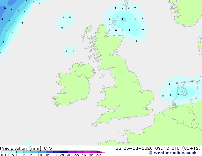202x156 pixels.
Task: Click the legend swatch between 25 and 30
Action: coord(64,152)
